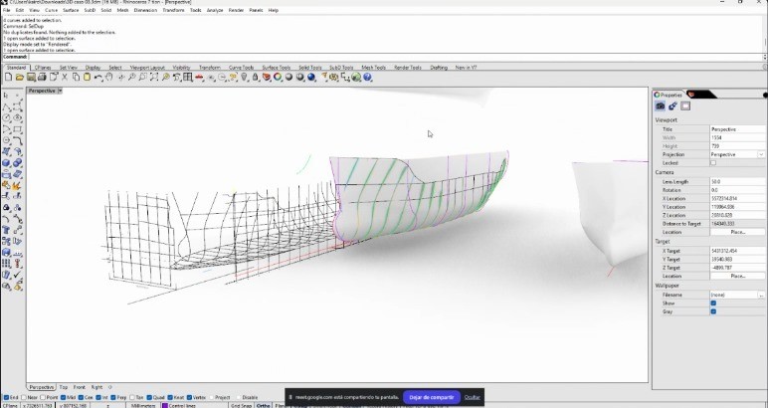The height and width of the screenshot is (408, 768).
Task: Click the New file icon in Standard toolbar
Action: tap(9, 77)
